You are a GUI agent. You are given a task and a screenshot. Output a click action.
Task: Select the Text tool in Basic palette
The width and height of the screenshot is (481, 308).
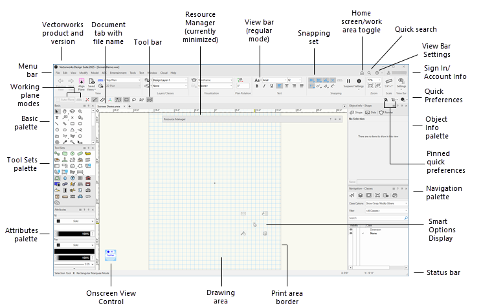point(56,117)
